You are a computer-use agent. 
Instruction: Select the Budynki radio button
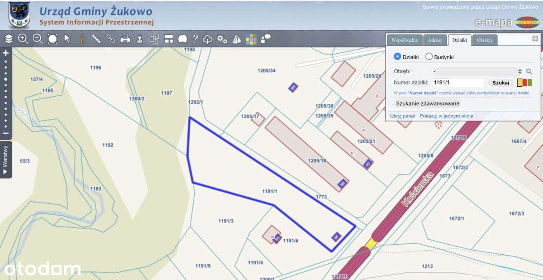click(429, 57)
